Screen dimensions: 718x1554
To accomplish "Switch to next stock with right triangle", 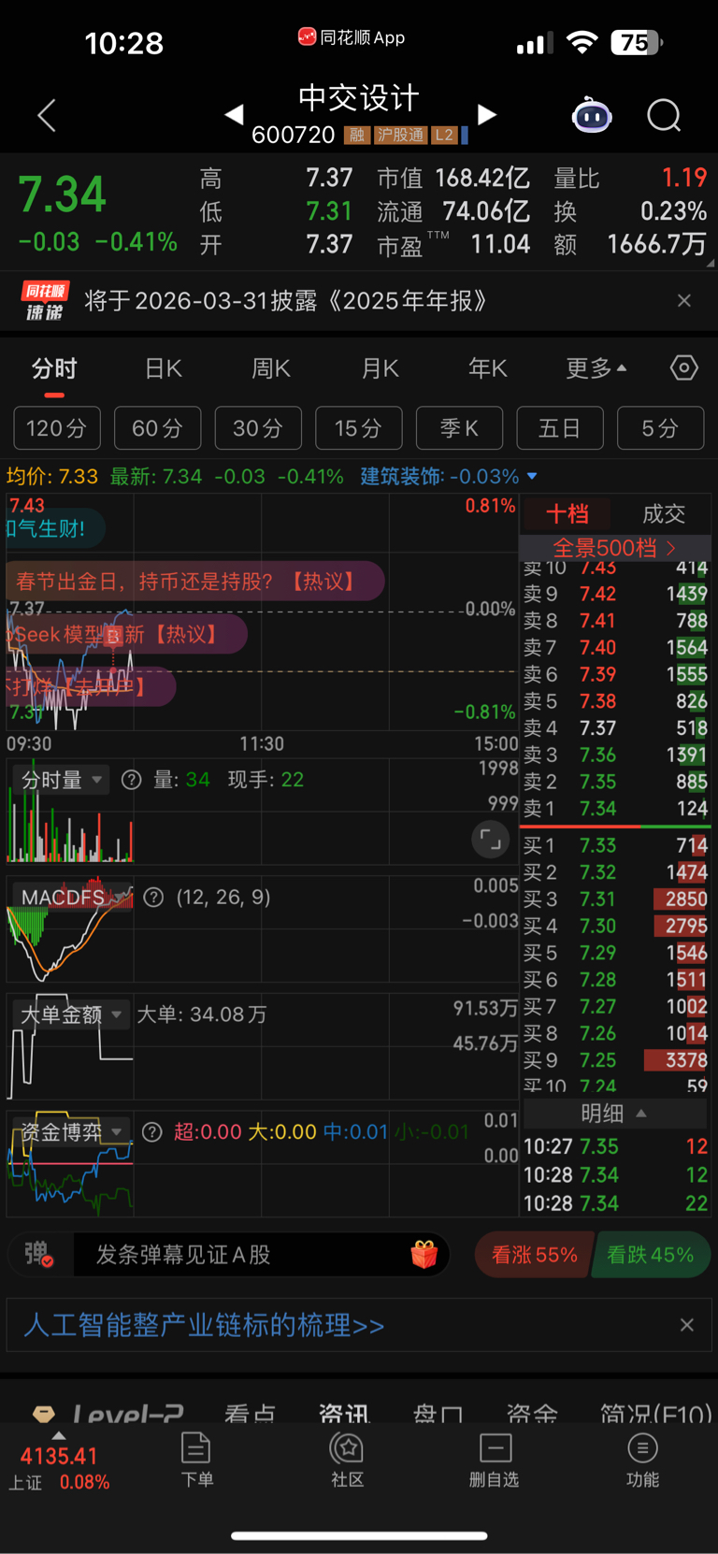I will pyautogui.click(x=486, y=114).
